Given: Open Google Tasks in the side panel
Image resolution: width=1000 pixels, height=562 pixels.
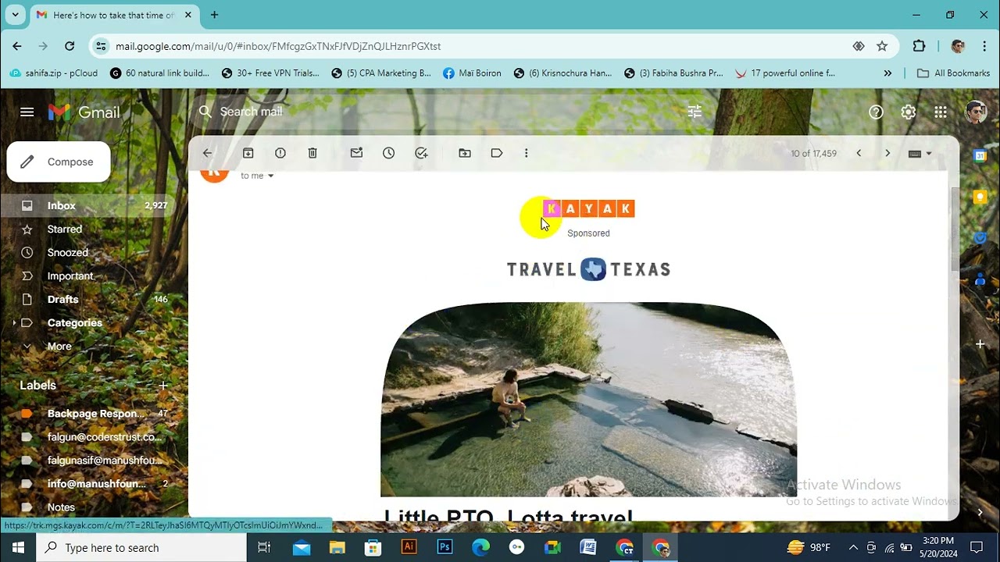Looking at the screenshot, I should click(980, 237).
